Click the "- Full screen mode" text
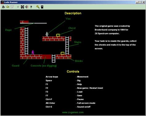Screen dimensions: 146x116 coord(86,103)
